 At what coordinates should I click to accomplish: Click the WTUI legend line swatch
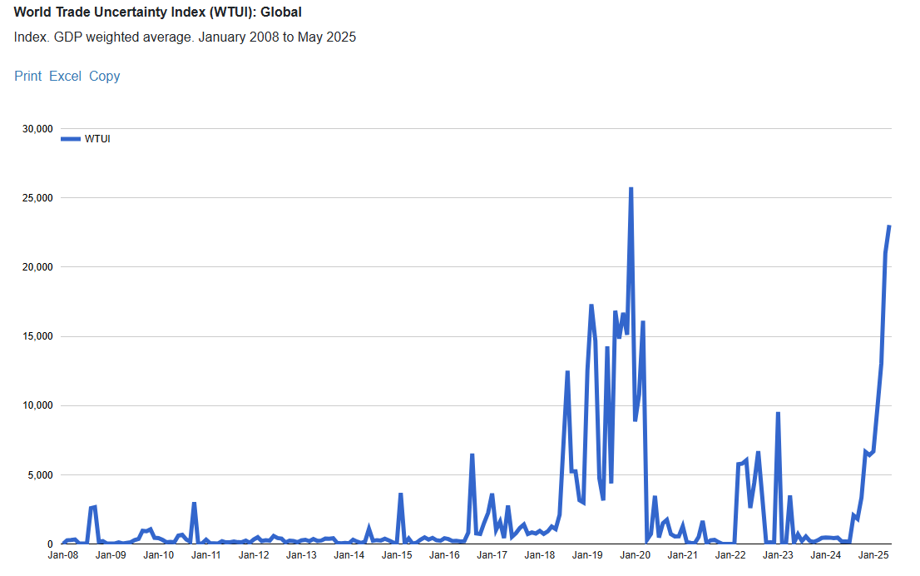tap(71, 139)
